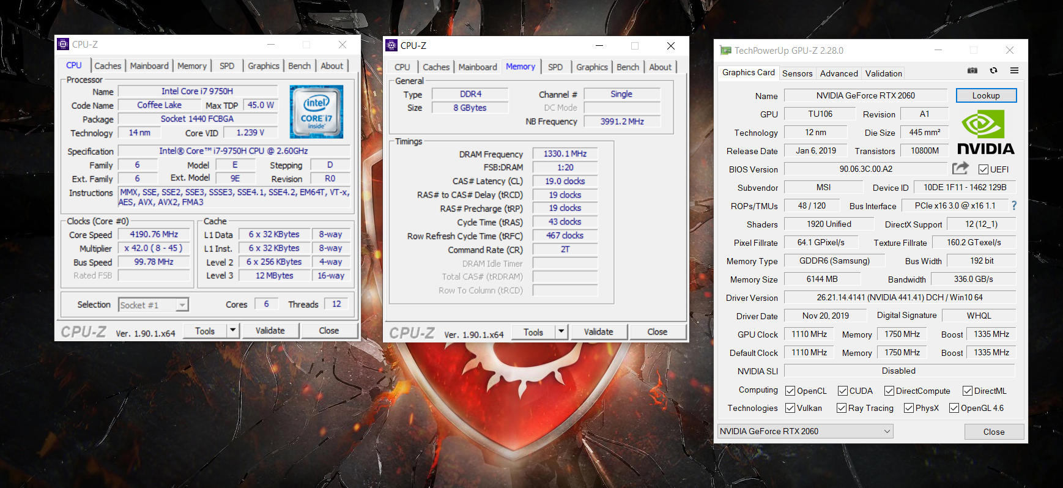Click DRAM Frequency value 1330.1 MHz
This screenshot has width=1063, height=488.
click(x=565, y=153)
